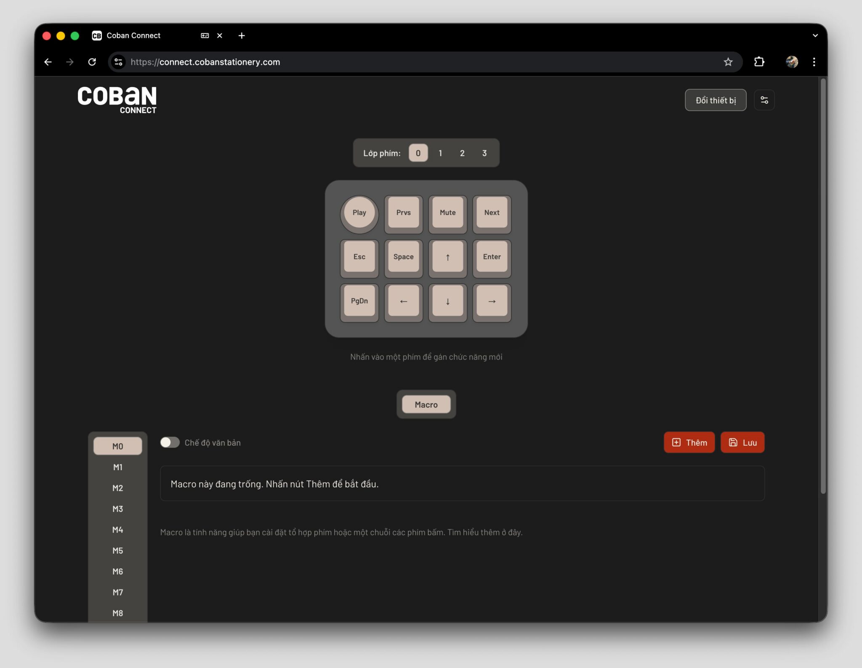
Task: Select the round Play knob key
Action: (359, 213)
